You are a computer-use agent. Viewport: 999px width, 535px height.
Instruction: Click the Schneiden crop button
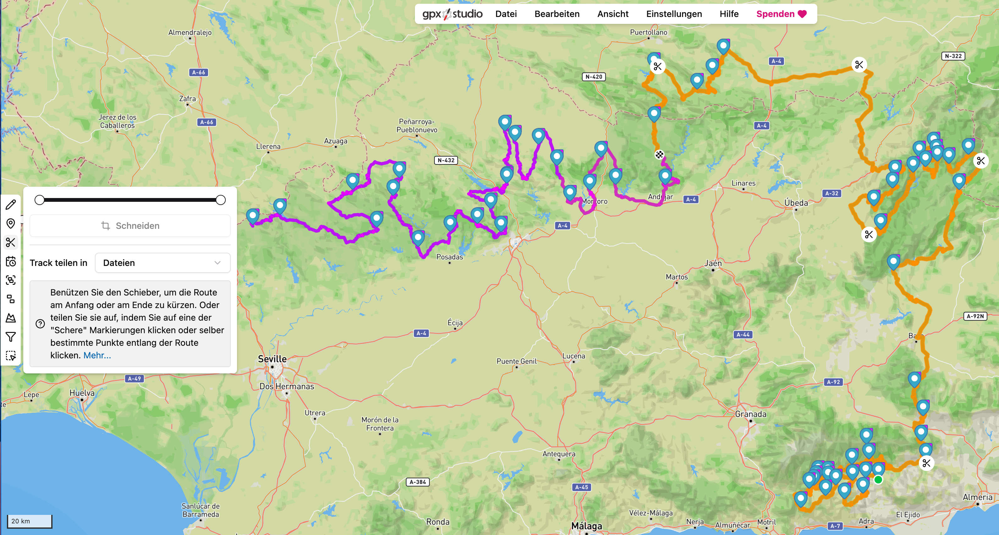pos(130,226)
